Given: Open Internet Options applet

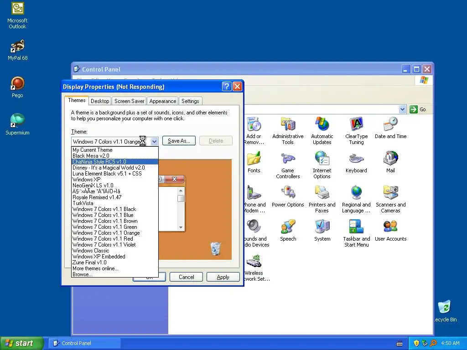Looking at the screenshot, I should click(x=322, y=165).
